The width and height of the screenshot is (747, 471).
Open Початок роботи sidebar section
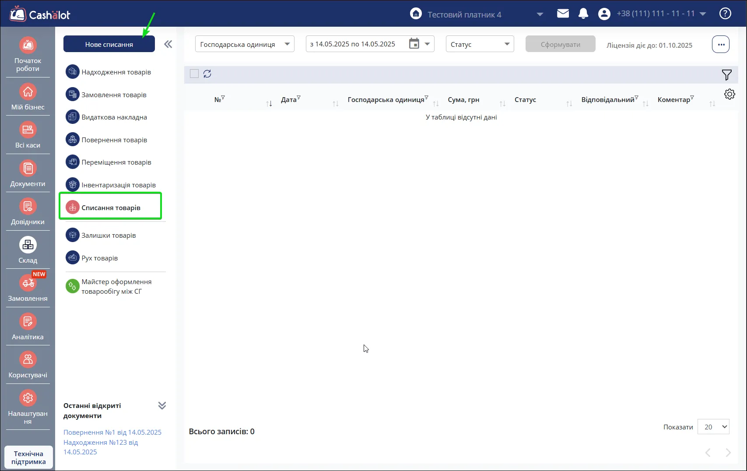click(28, 55)
